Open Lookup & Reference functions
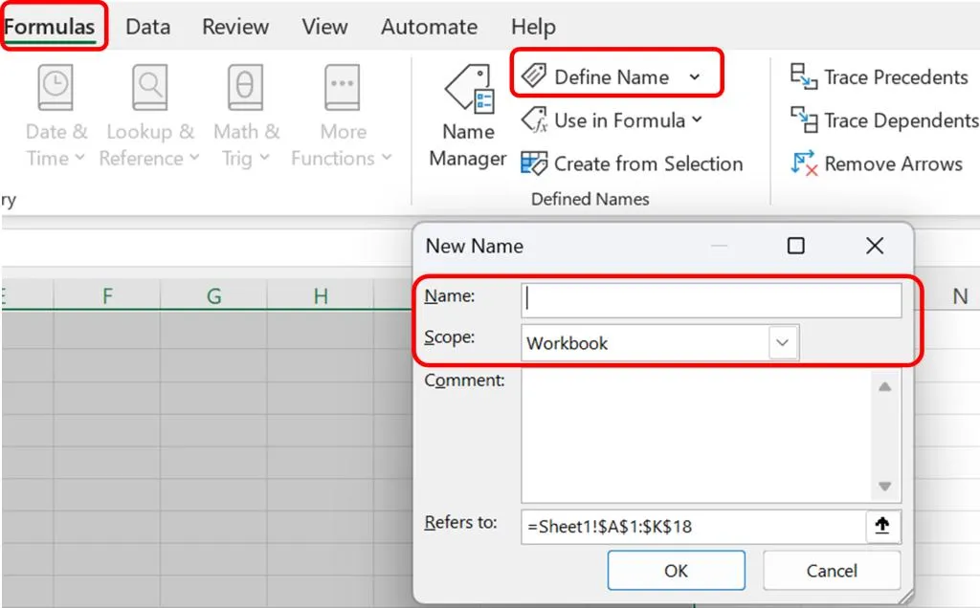980x608 pixels. 150,117
